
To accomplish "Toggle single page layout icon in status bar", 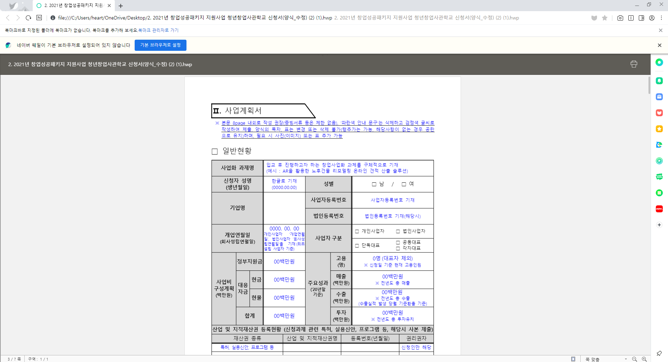I will tap(573, 359).
